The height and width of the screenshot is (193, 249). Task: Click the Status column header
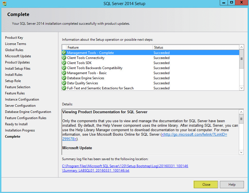tap(196, 47)
